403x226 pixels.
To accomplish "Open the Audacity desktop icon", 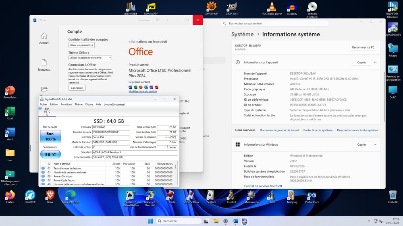I will click(292, 8).
